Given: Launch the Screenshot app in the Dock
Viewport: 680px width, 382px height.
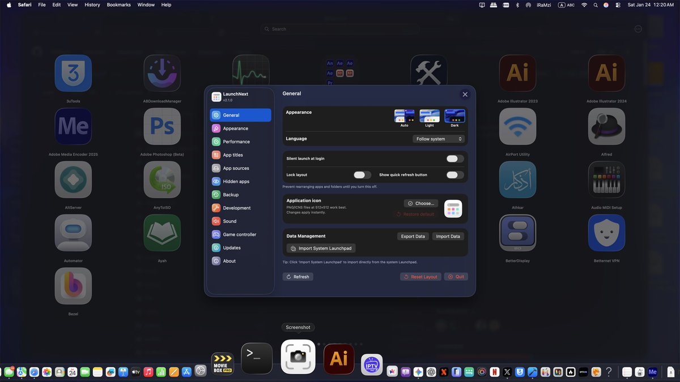Looking at the screenshot, I should pos(298,357).
